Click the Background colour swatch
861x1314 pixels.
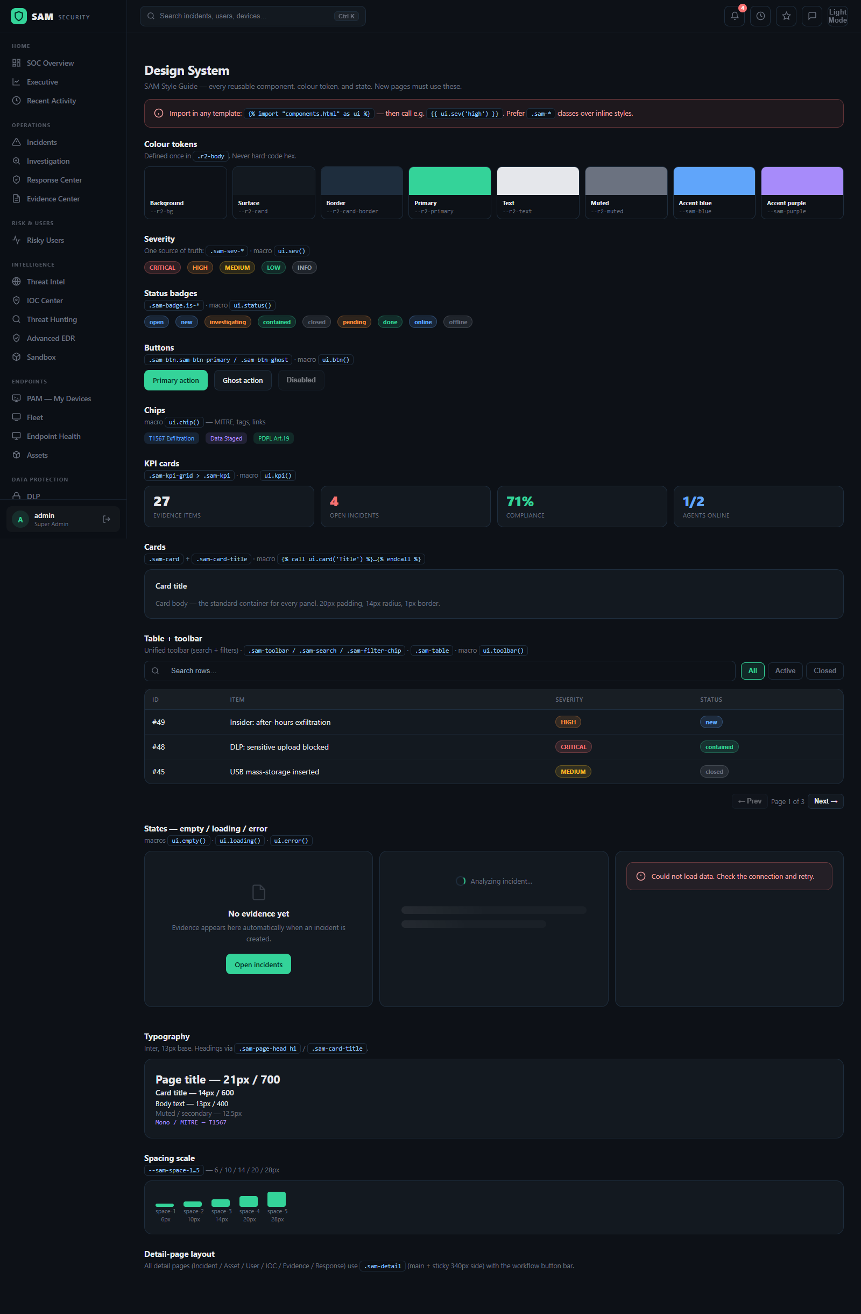pyautogui.click(x=185, y=193)
